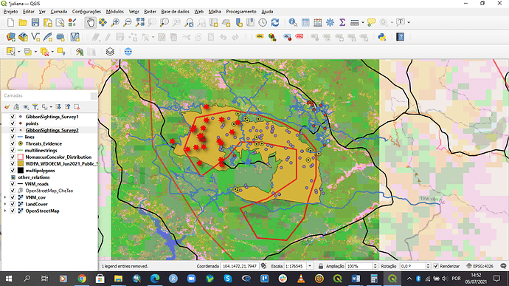This screenshot has height=286, width=509.
Task: Click the filter legend icon in Camadas
Action: coord(35,106)
